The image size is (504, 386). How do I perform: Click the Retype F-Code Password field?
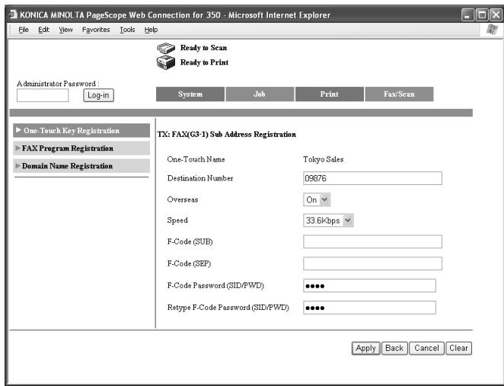click(370, 308)
